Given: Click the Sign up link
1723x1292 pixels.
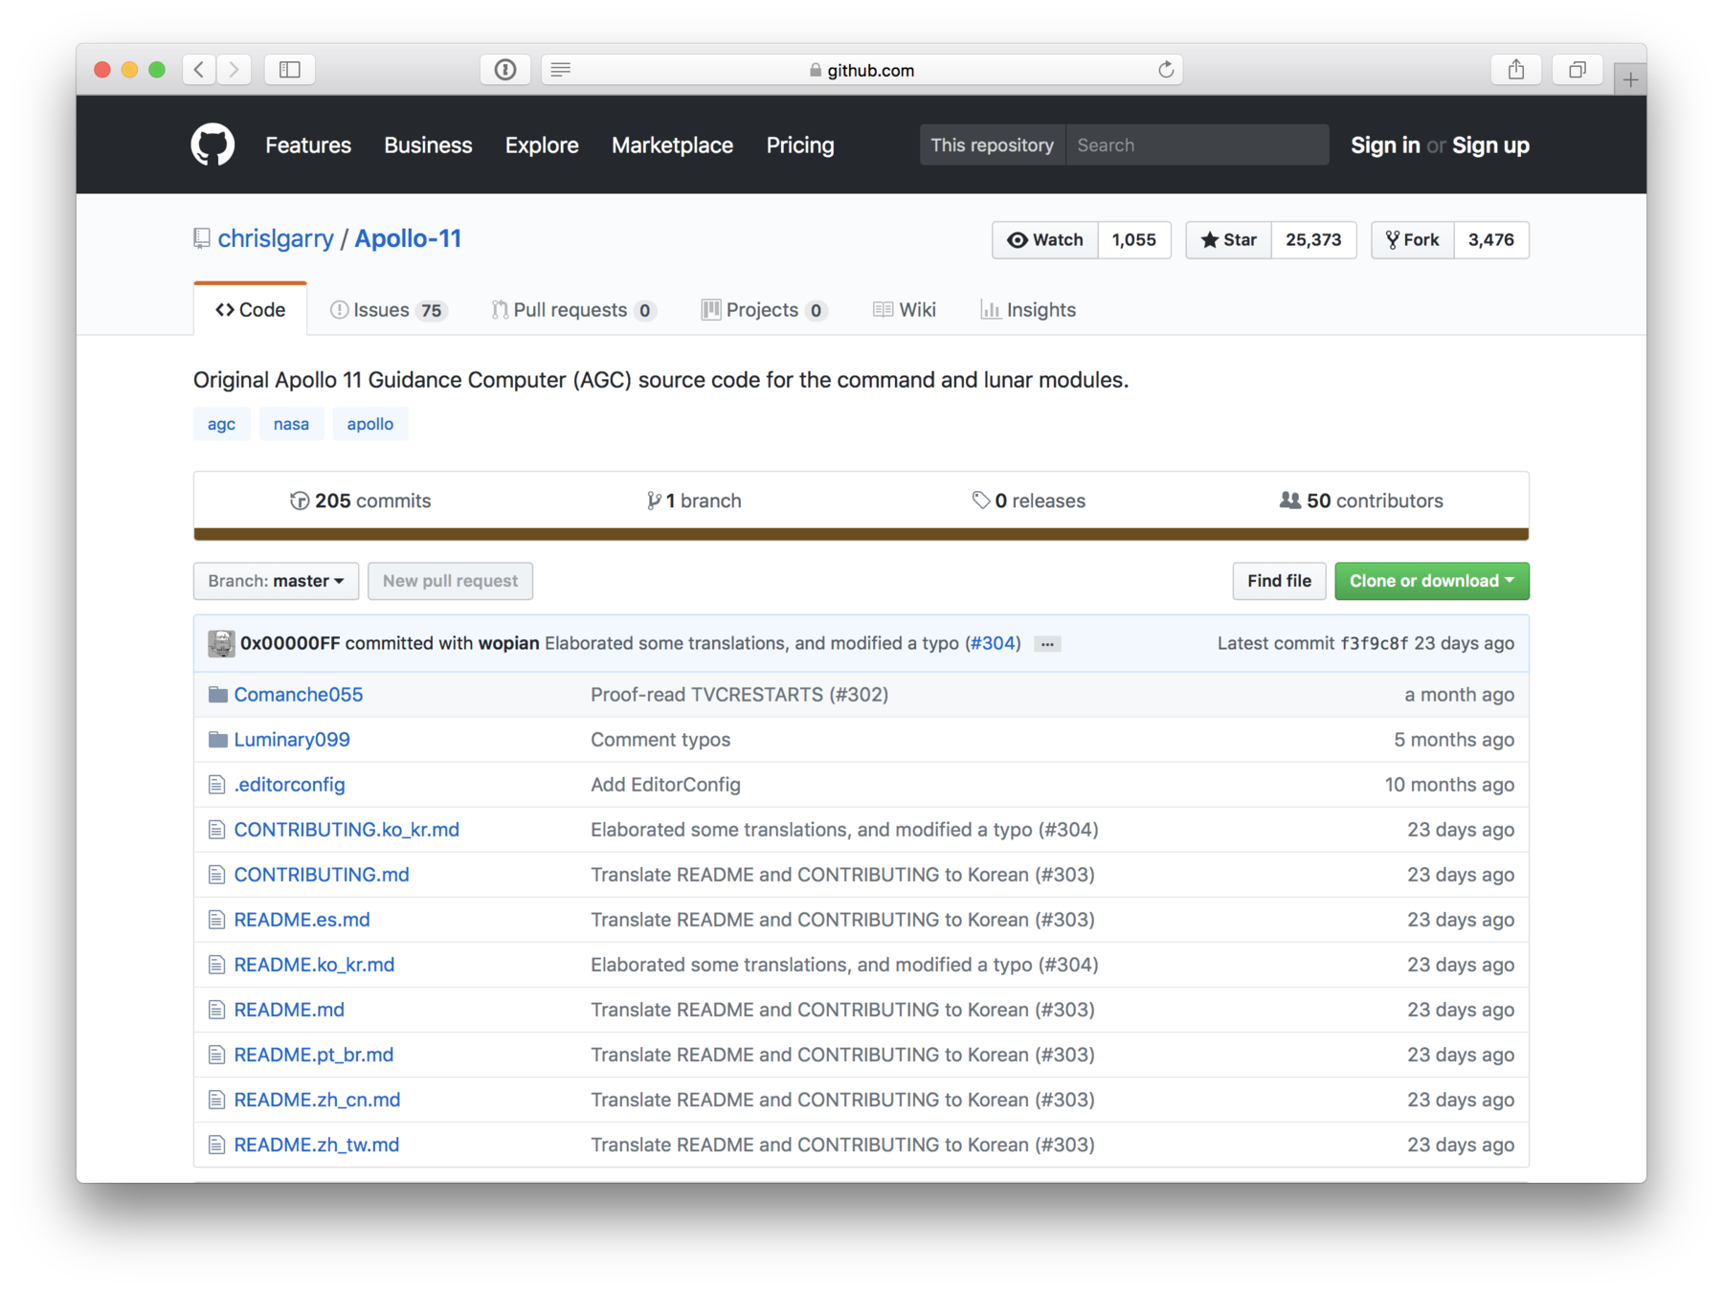Looking at the screenshot, I should point(1490,145).
